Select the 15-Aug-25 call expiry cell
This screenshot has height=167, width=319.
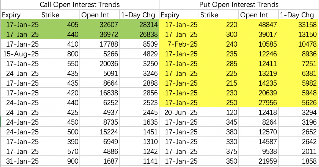tap(20, 54)
